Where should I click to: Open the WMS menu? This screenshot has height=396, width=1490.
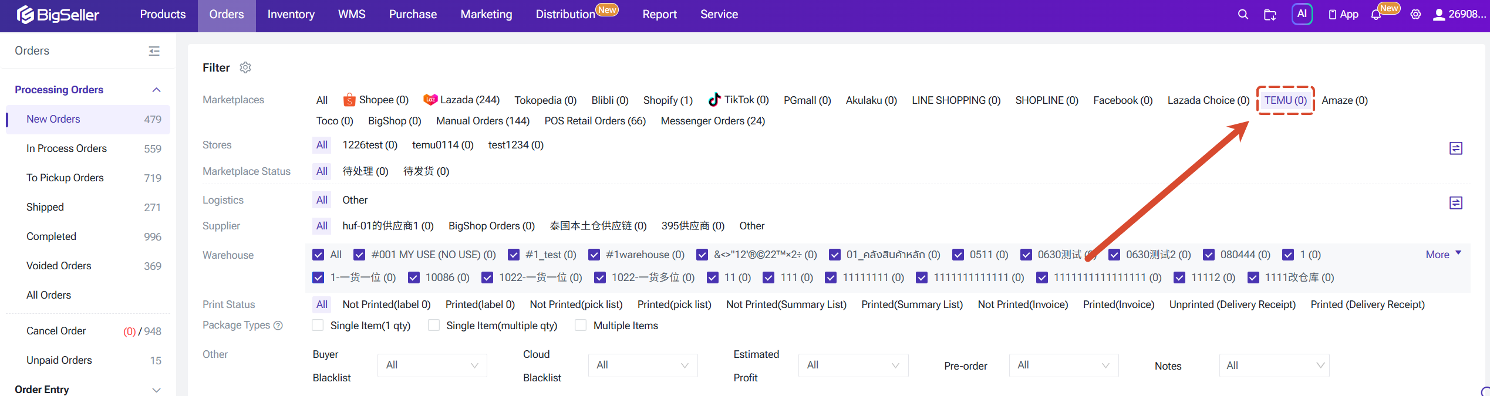[352, 15]
